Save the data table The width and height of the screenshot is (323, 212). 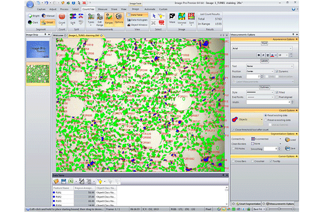click(63, 182)
